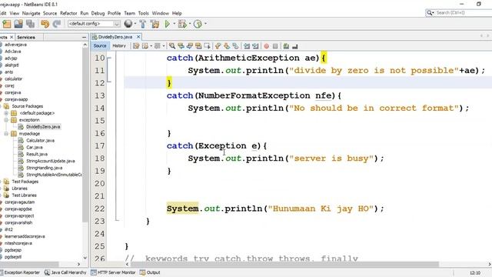
Task: Open the HTTP Server Monitor panel
Action: [113, 272]
